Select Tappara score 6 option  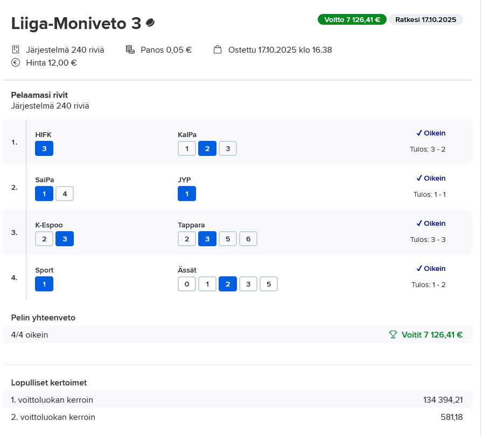point(248,239)
